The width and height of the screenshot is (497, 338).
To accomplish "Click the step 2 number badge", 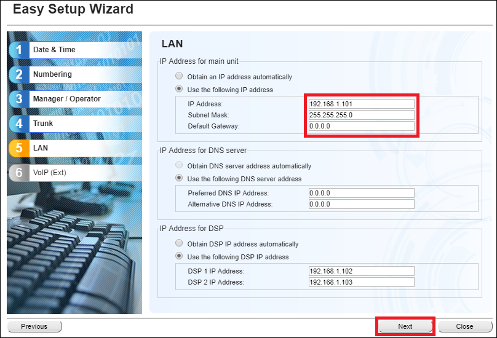I will [19, 74].
